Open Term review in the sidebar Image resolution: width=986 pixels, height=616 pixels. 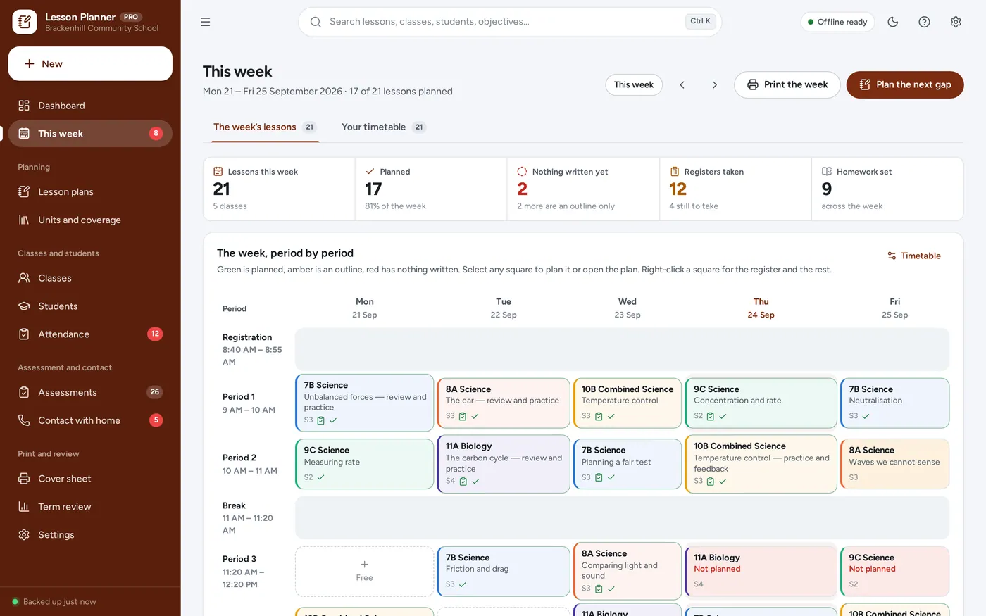point(90,507)
